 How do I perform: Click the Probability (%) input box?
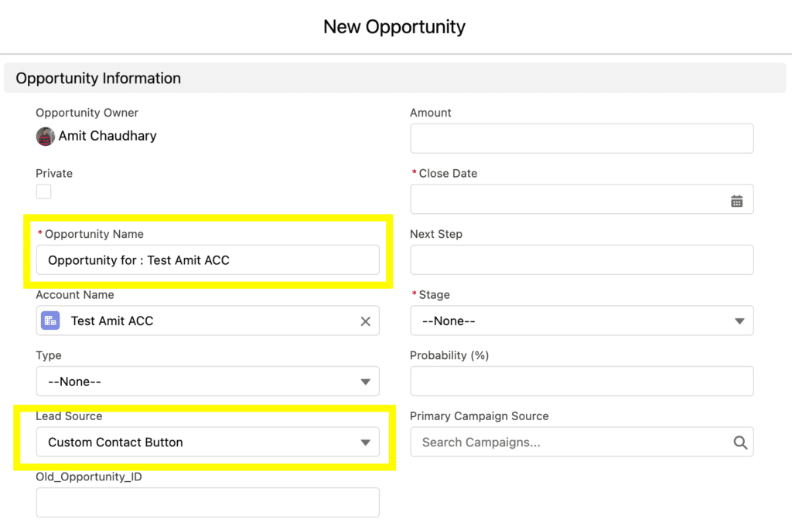(x=582, y=381)
